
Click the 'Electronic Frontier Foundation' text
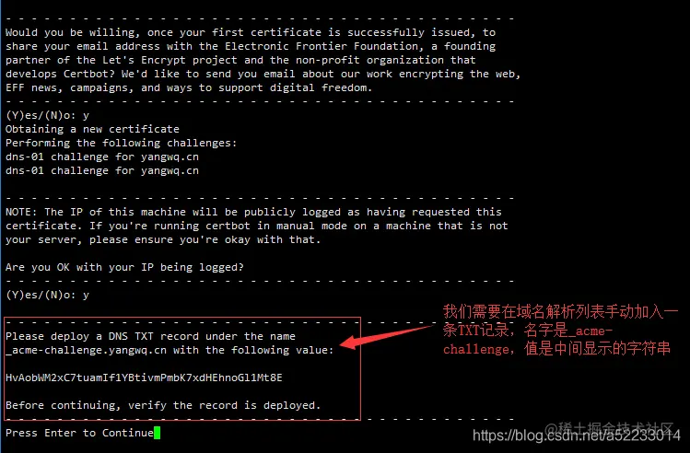click(322, 46)
